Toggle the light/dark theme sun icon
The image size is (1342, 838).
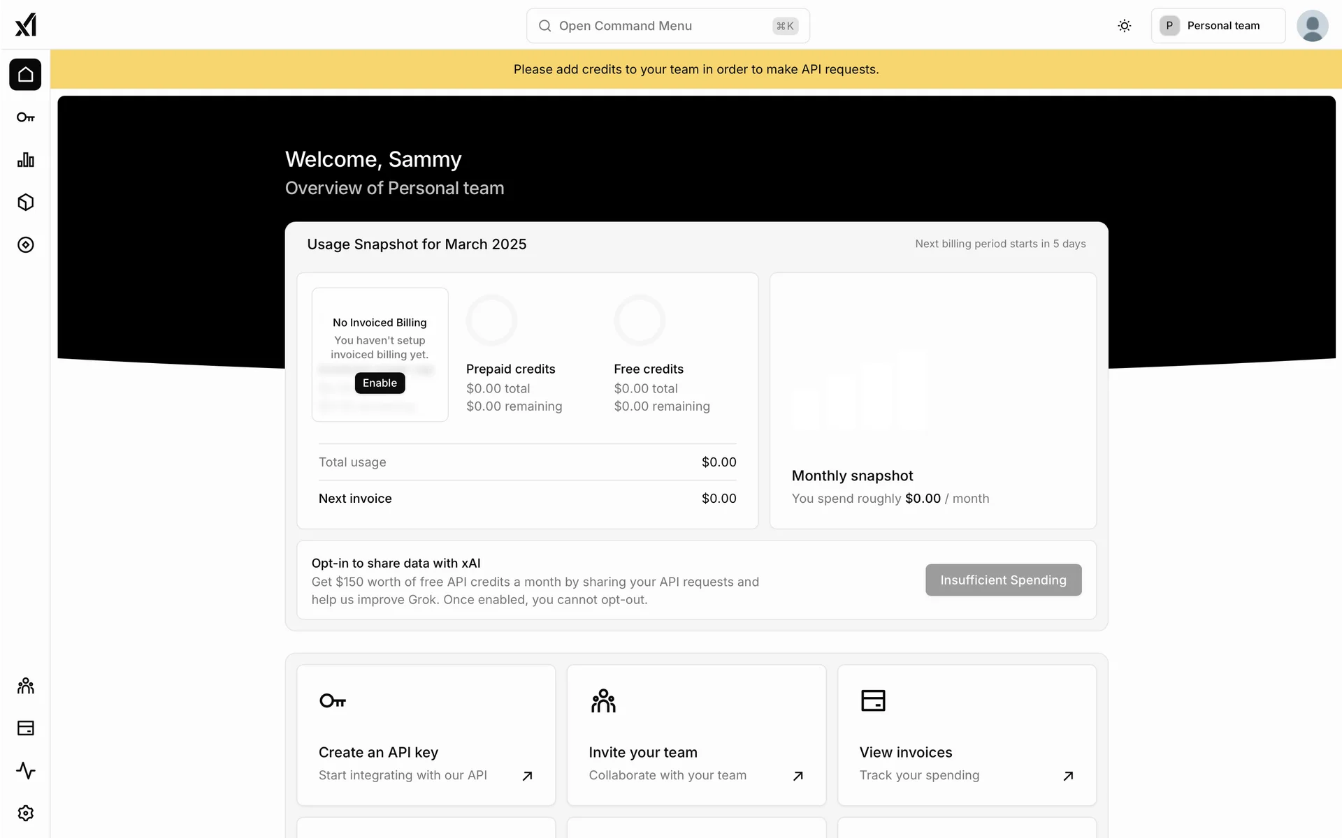(x=1124, y=26)
